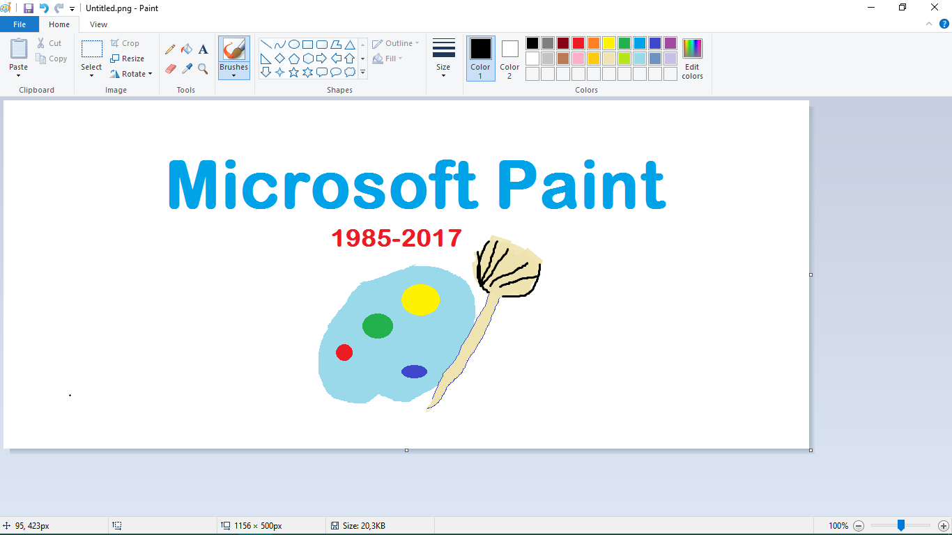Screen dimensions: 952x535
Task: Select the Oval shape
Action: tap(294, 44)
